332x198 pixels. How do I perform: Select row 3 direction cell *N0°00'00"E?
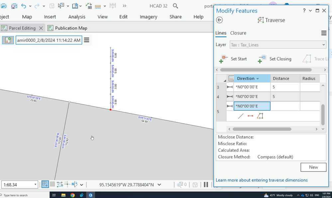(x=252, y=87)
